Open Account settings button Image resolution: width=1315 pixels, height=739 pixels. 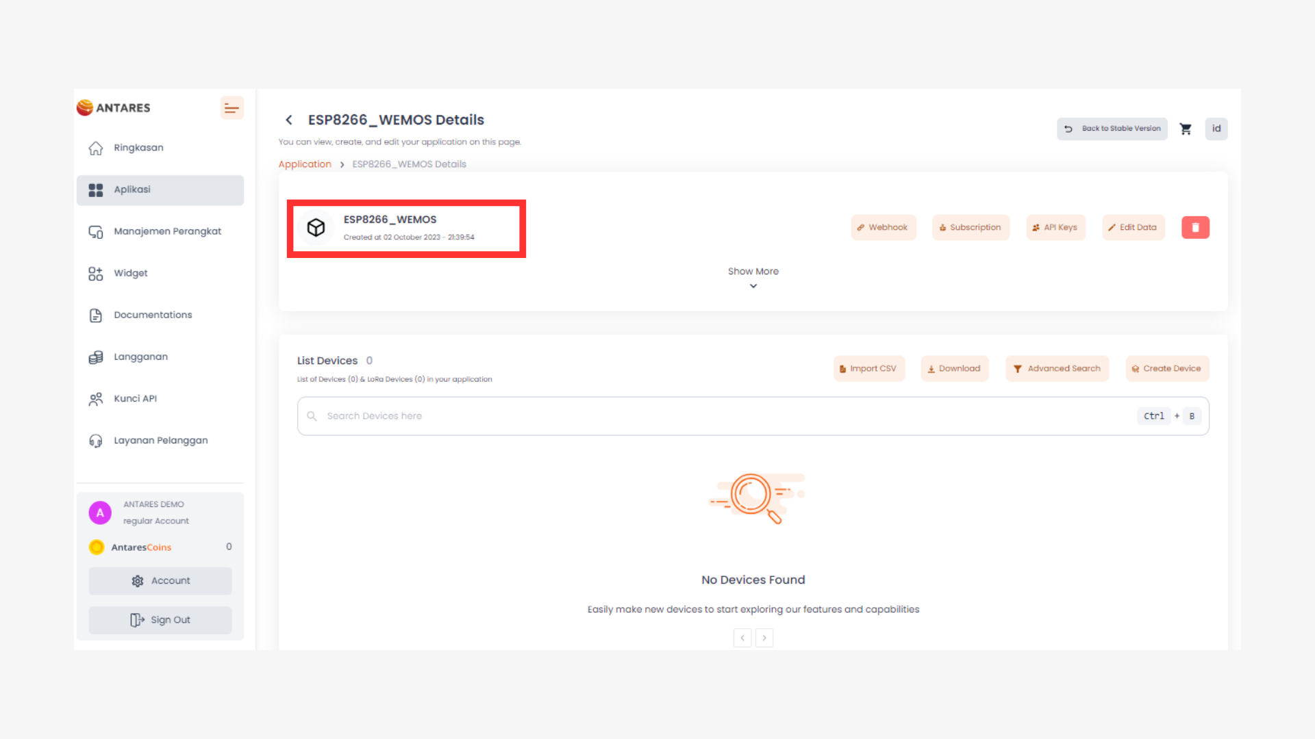pos(160,581)
